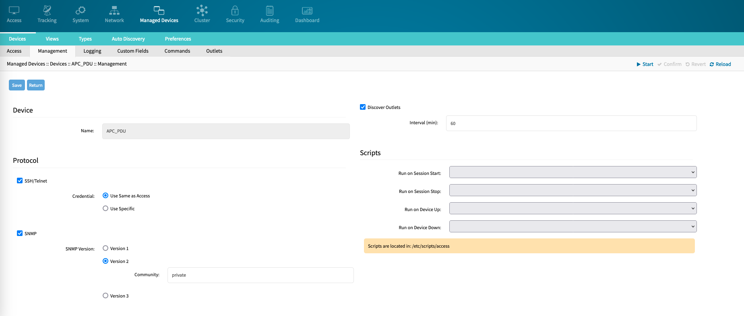Open the Tracking satellite icon
Viewport: 744px width, 316px height.
click(47, 10)
